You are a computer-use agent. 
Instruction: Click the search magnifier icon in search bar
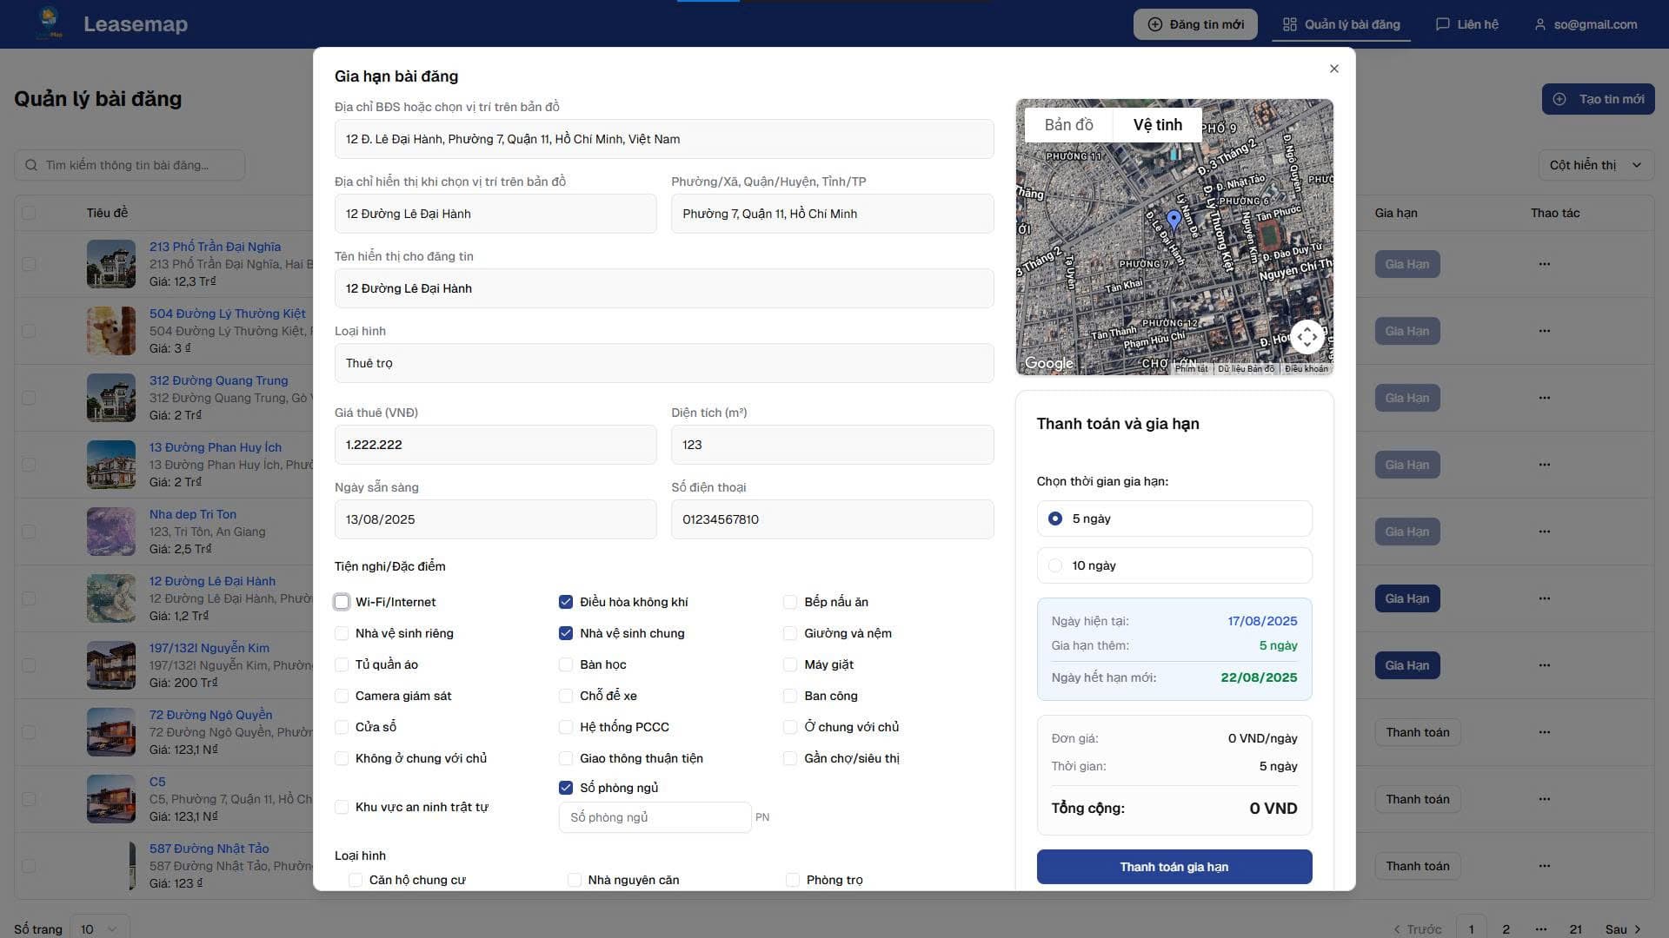(31, 165)
